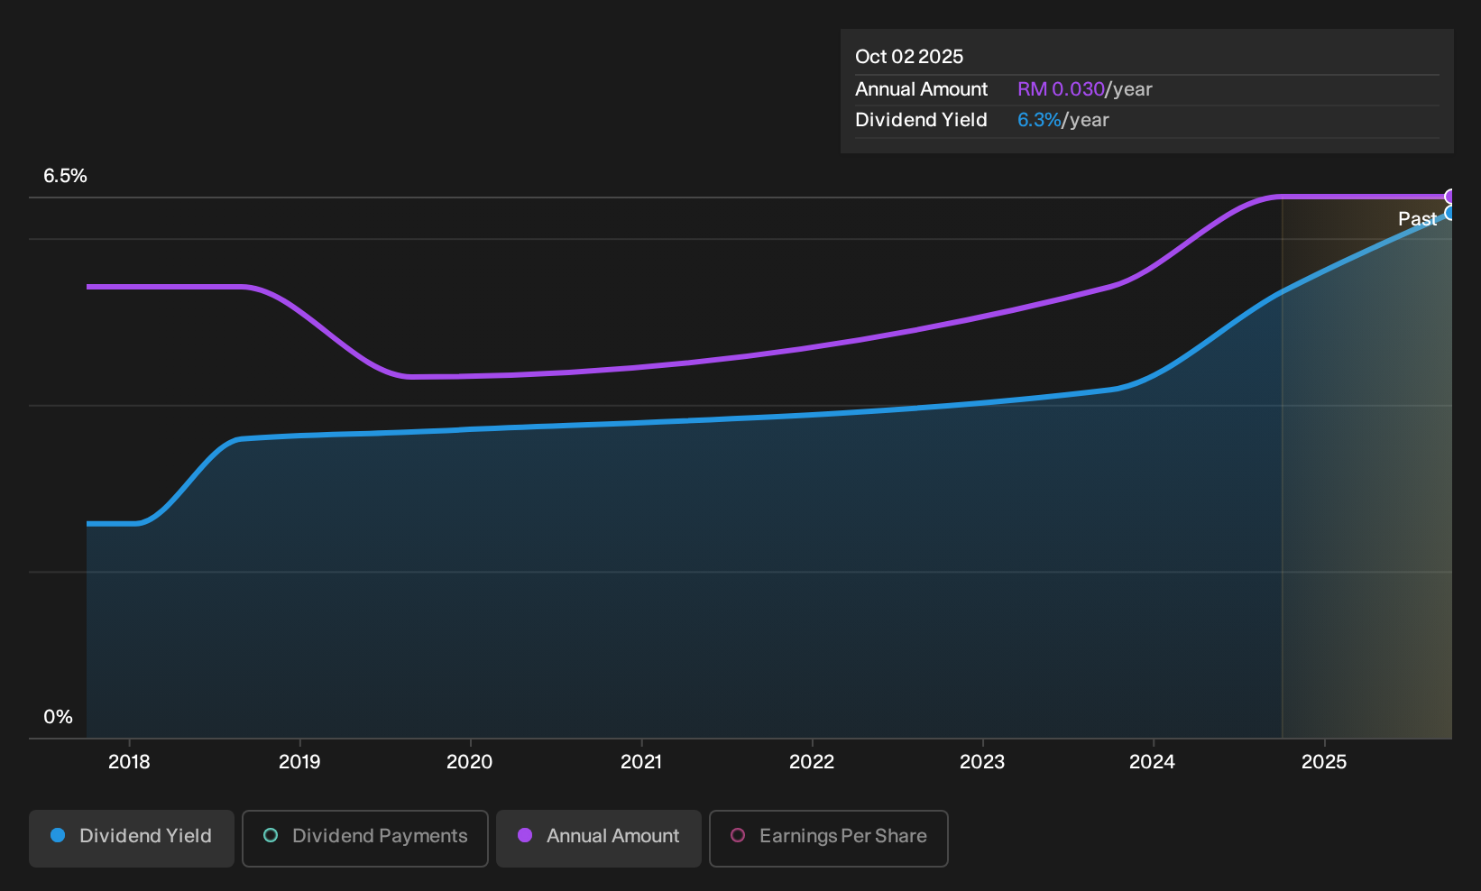Select the blue Dividend Yield endpoint marker
Image resolution: width=1481 pixels, height=891 pixels.
(1449, 213)
